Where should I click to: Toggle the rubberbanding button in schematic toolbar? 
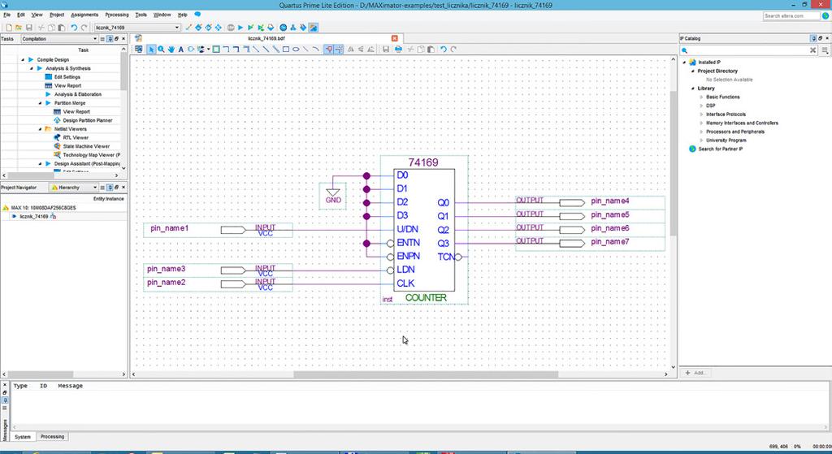click(329, 50)
